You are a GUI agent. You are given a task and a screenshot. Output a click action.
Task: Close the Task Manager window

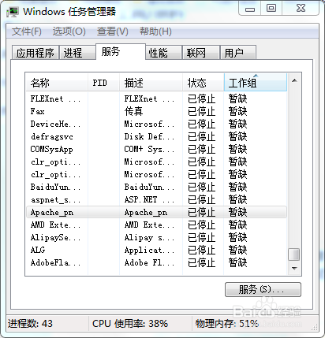301,9
